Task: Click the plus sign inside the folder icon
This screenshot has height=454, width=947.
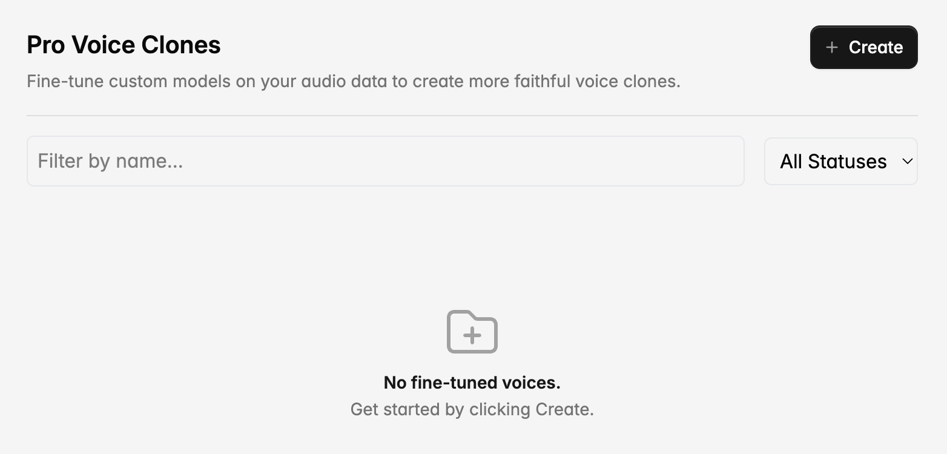Action: click(x=472, y=335)
